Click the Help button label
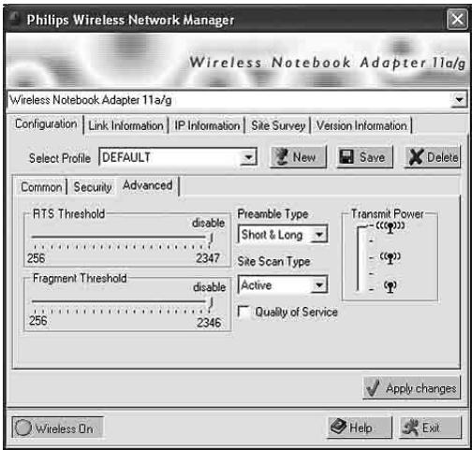This screenshot has height=450, width=472. click(x=361, y=428)
